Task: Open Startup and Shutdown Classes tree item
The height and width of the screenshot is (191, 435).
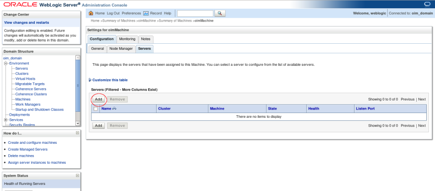Action: (x=40, y=110)
